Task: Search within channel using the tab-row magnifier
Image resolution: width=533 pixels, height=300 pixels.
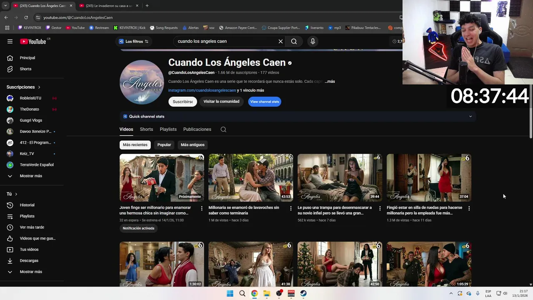Action: 223,129
